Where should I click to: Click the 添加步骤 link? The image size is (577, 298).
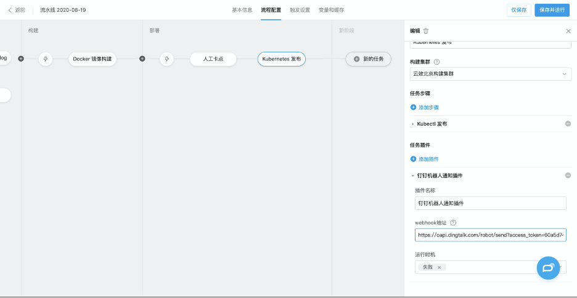(x=425, y=107)
